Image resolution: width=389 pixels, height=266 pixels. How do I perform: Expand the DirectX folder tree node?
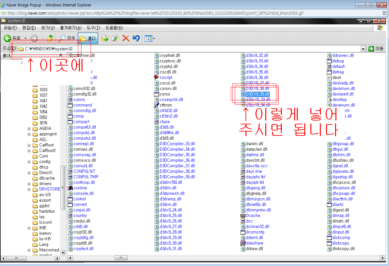tap(29, 173)
